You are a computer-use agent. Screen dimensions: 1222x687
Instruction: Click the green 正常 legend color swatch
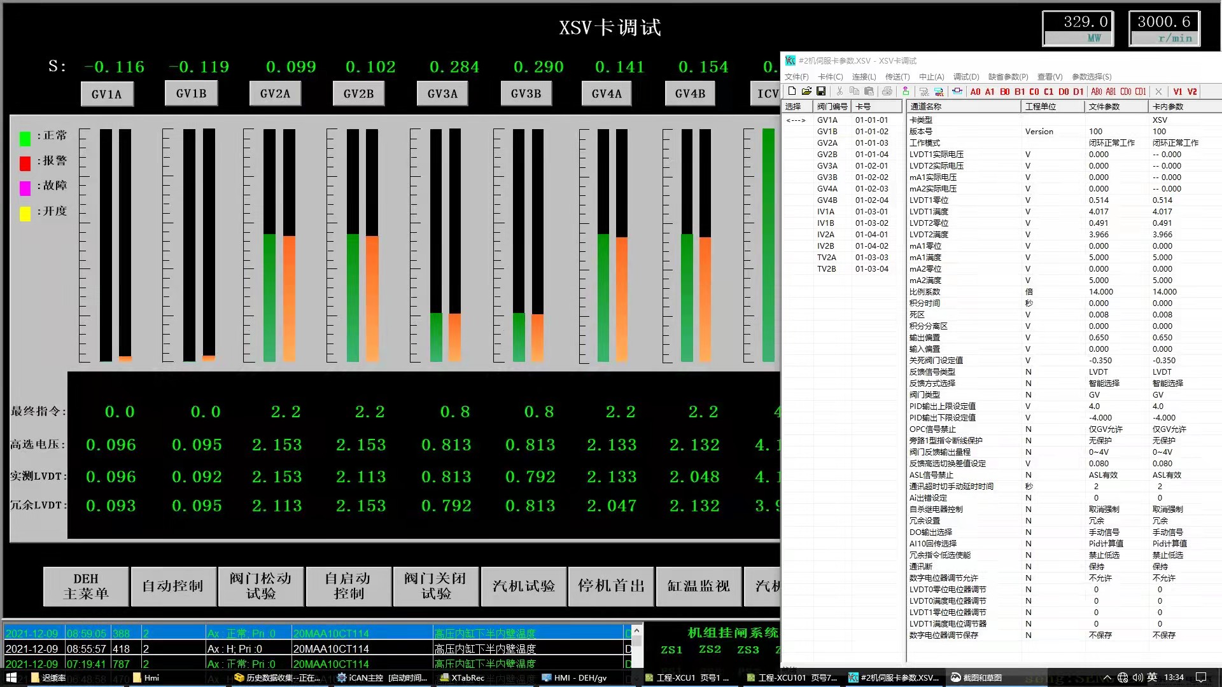[25, 138]
